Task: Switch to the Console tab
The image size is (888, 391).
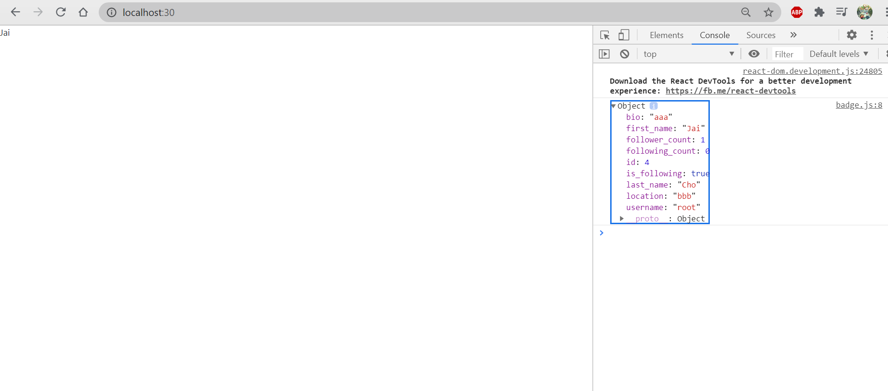Action: point(715,35)
